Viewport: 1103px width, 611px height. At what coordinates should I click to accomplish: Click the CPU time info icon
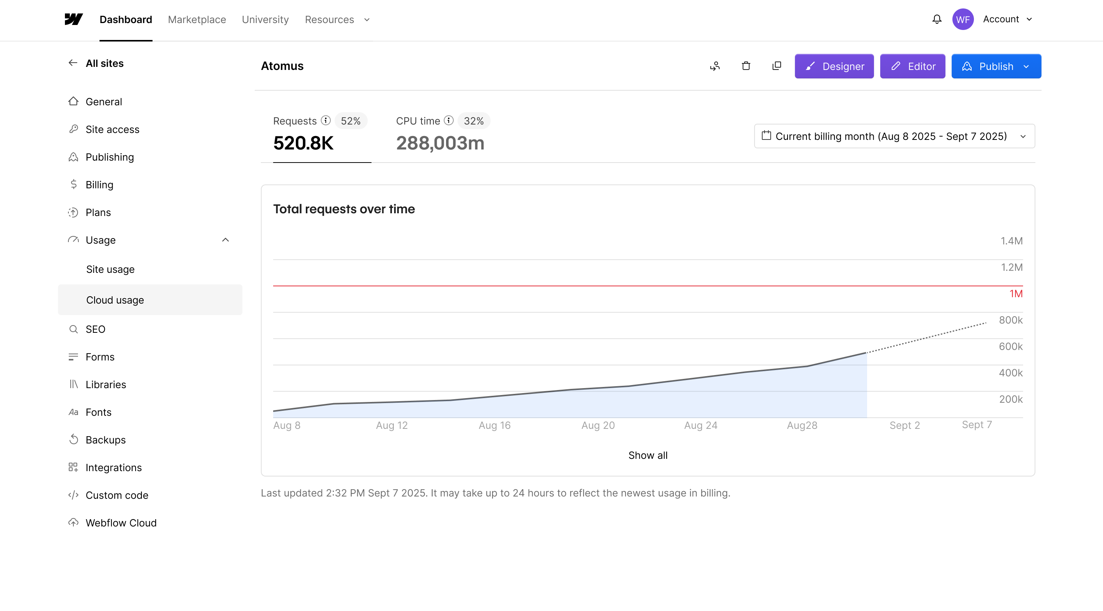click(x=448, y=121)
